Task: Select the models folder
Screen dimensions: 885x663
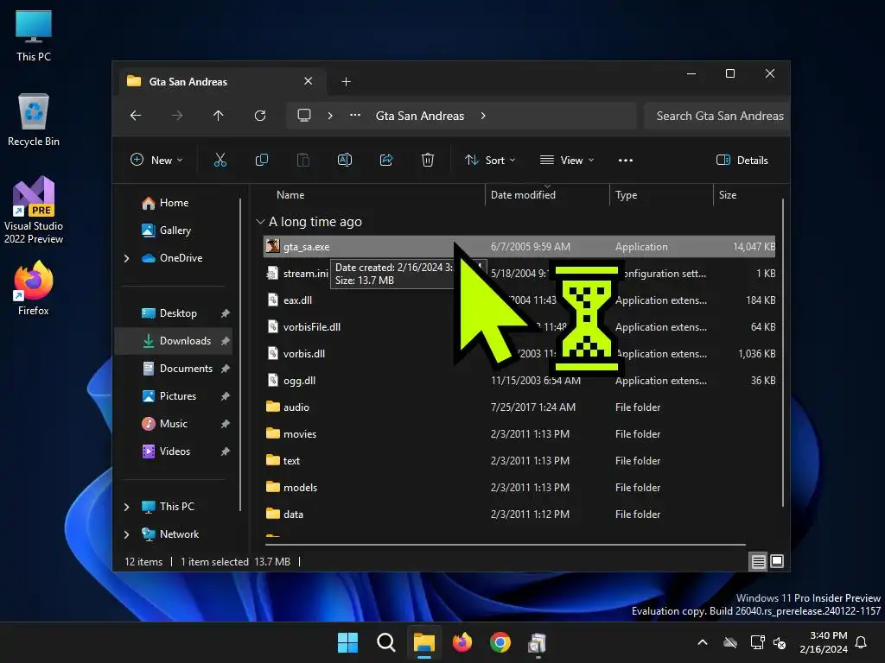Action: coord(519,488)
